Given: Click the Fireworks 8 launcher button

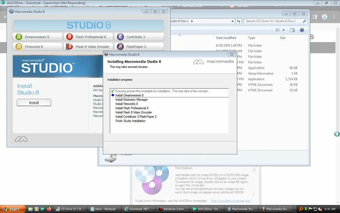Looking at the screenshot, I should tap(37, 47).
